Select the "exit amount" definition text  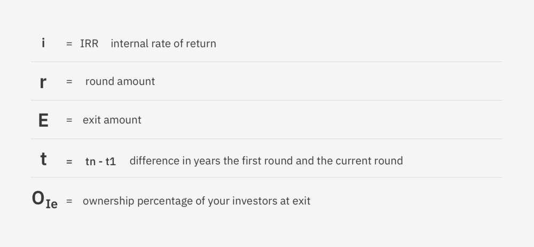[112, 120]
